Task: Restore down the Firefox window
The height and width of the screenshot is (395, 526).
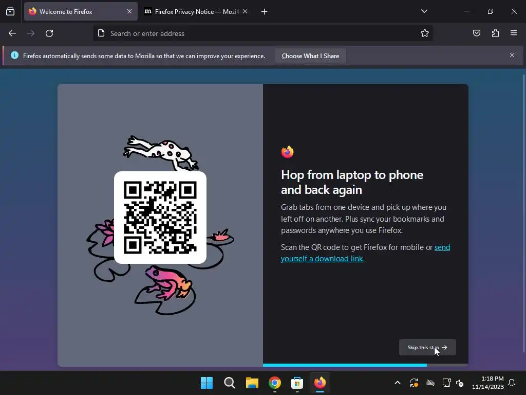Action: pyautogui.click(x=491, y=11)
